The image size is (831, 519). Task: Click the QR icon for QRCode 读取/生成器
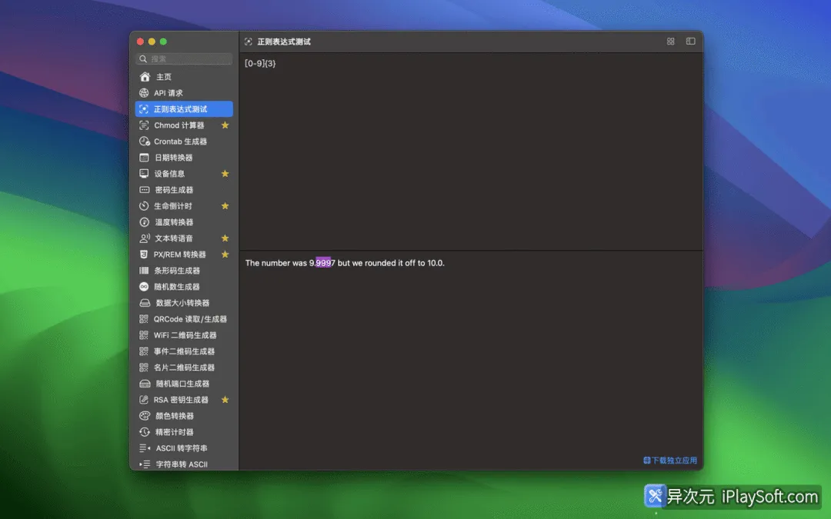tap(144, 319)
